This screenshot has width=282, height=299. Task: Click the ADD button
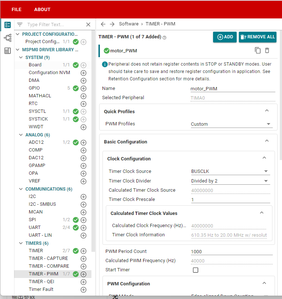(x=225, y=37)
